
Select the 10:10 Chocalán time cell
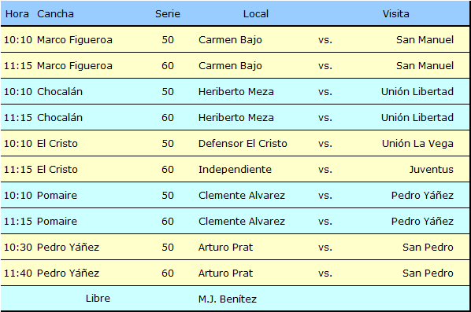(18, 91)
